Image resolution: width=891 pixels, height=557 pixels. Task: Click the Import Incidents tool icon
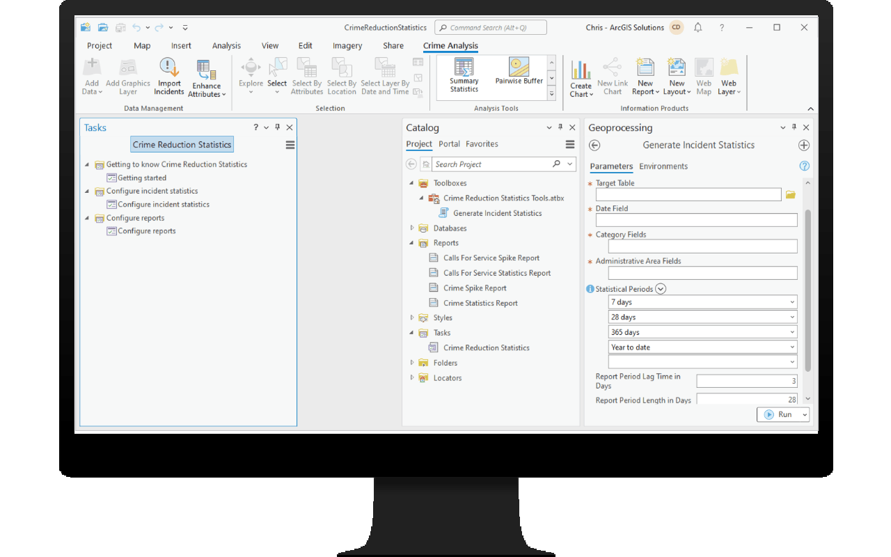169,68
